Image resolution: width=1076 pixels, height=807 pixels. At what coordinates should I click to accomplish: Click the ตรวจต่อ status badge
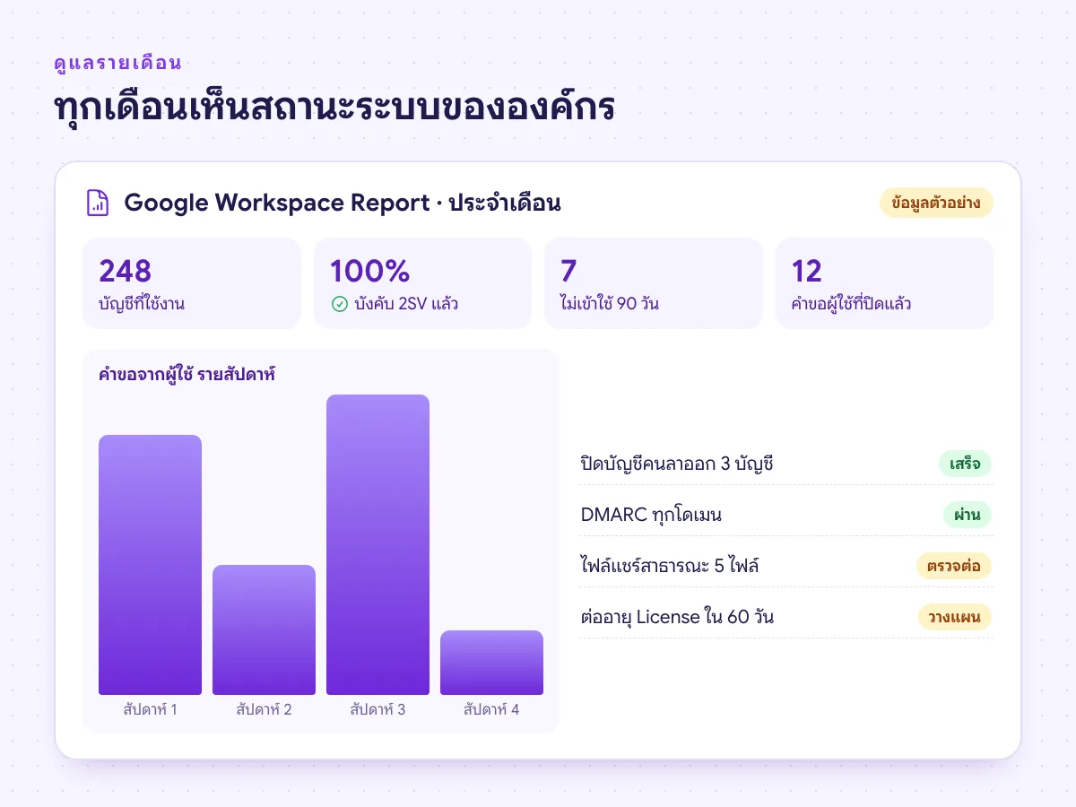point(954,566)
